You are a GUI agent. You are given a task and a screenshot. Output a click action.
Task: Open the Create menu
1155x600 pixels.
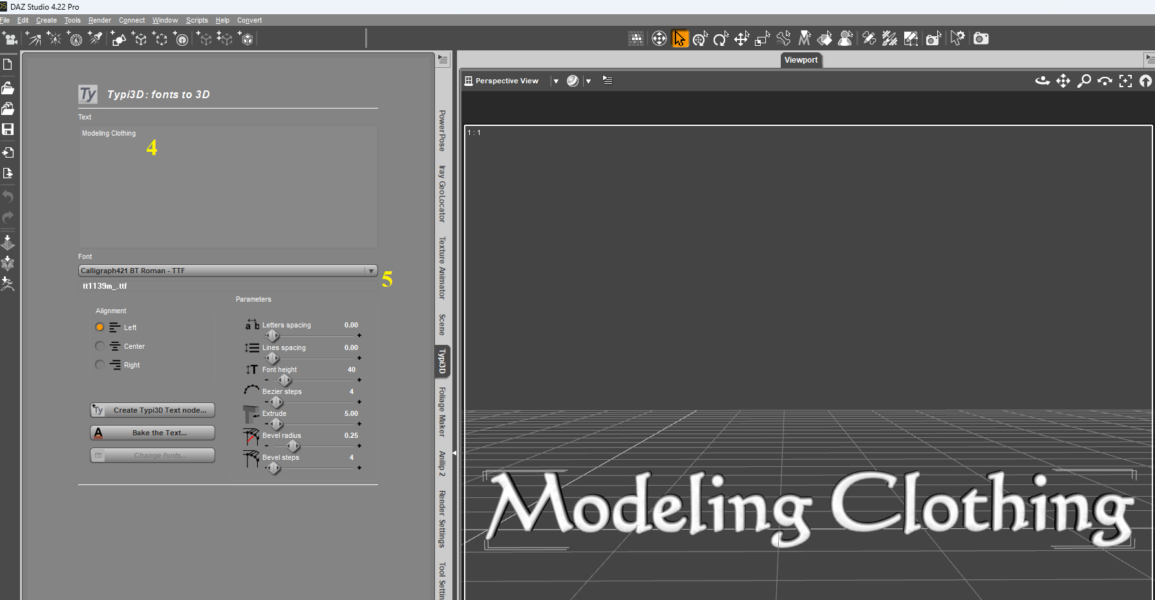(x=47, y=20)
